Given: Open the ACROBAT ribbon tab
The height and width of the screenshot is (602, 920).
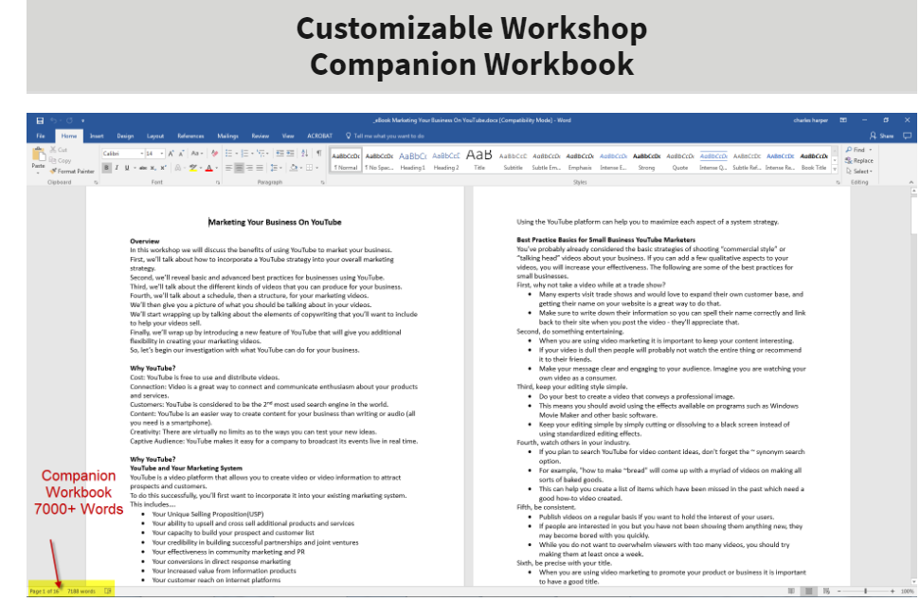Looking at the screenshot, I should click(319, 137).
